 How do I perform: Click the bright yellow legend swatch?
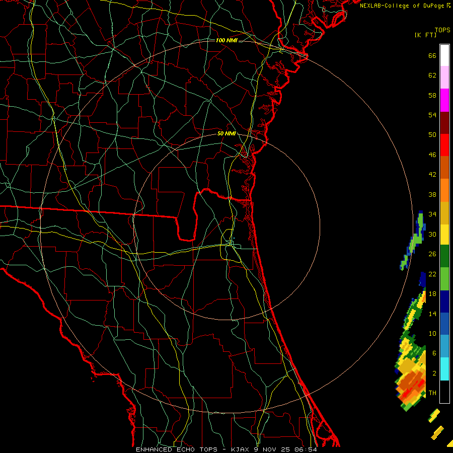point(444,235)
